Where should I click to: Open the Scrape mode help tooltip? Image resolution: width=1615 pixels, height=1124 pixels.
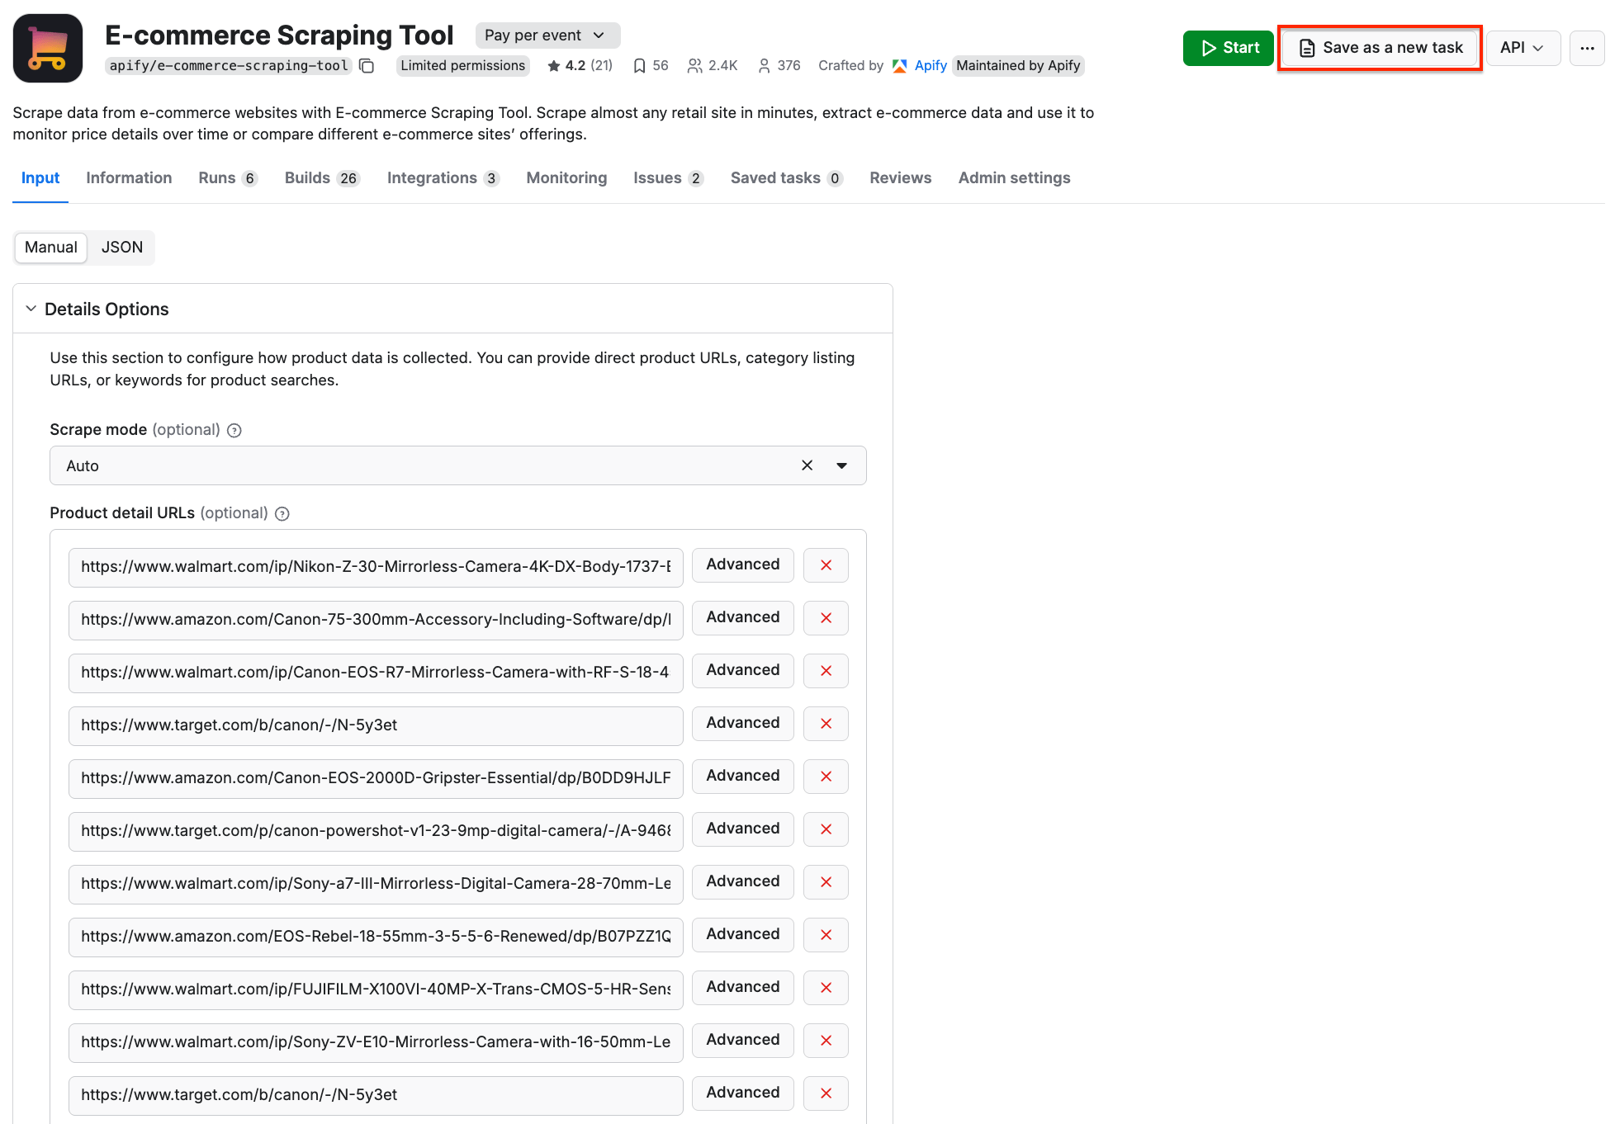[234, 430]
